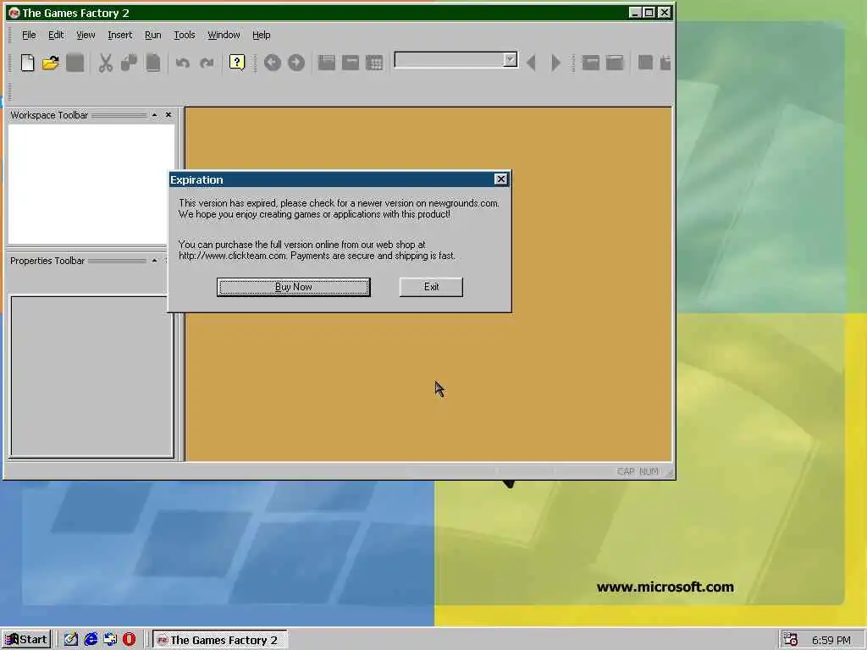Screen dimensions: 867x650
Task: Click the 6:59 PM system clock
Action: point(831,640)
